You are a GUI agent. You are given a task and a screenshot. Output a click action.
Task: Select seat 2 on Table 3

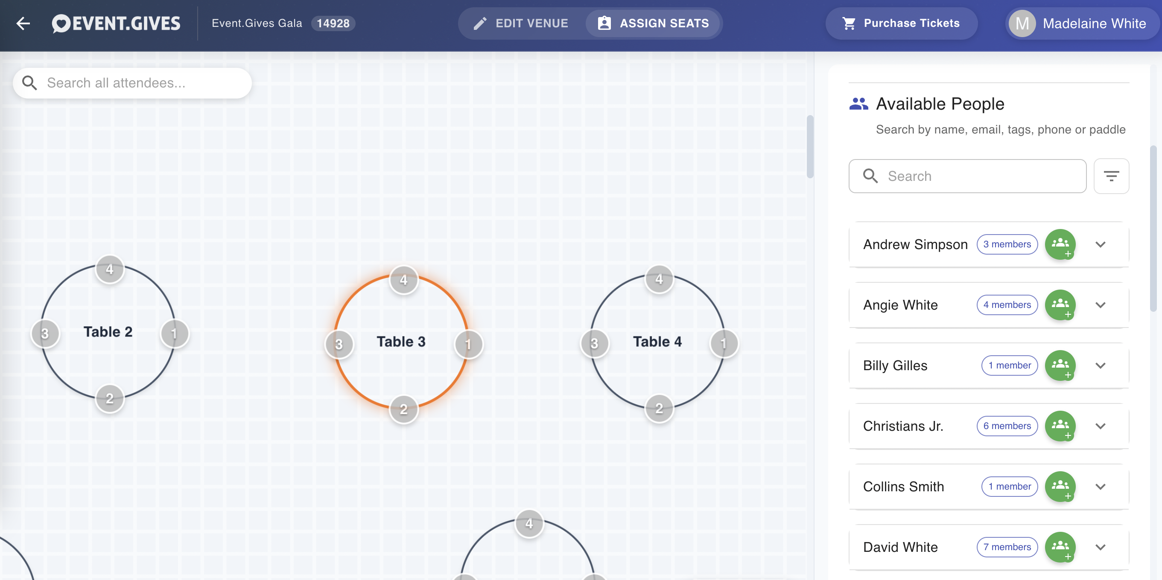[404, 409]
